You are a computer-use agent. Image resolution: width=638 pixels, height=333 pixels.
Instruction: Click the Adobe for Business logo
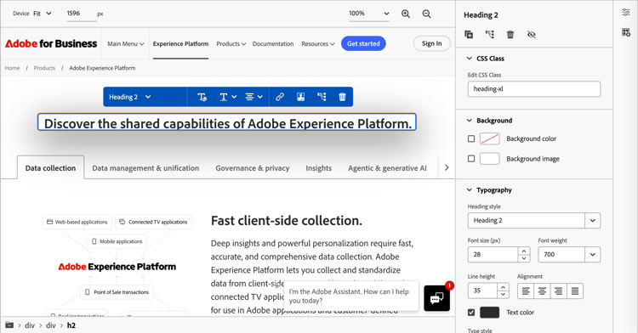(51, 44)
